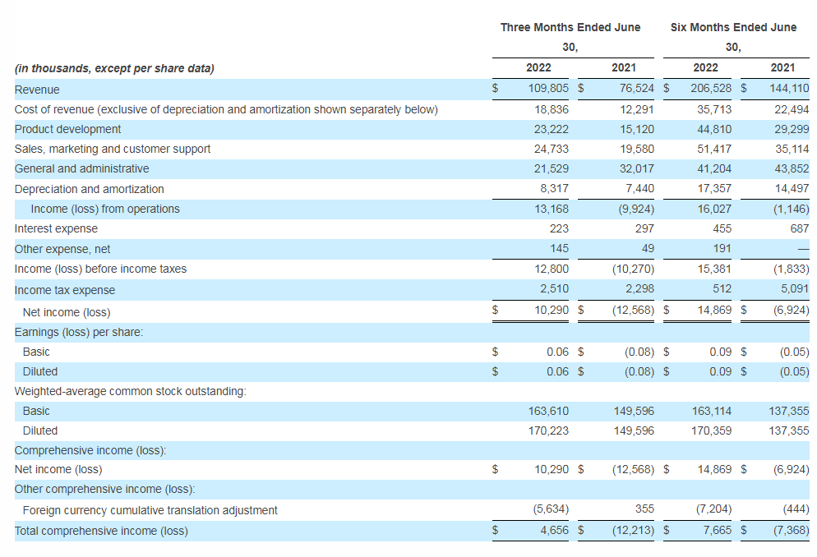817x557 pixels.
Task: Select the Income tax expense label
Action: pyautogui.click(x=65, y=290)
